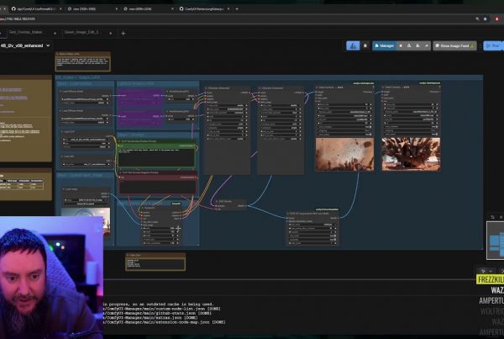Click the icon just left of Show Image Feed
Viewport: 504px width, 339px height.
[428, 45]
